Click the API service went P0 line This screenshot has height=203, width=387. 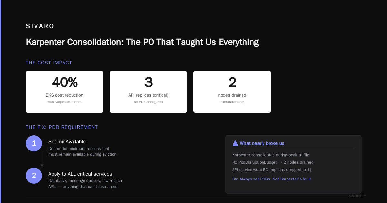point(272,169)
